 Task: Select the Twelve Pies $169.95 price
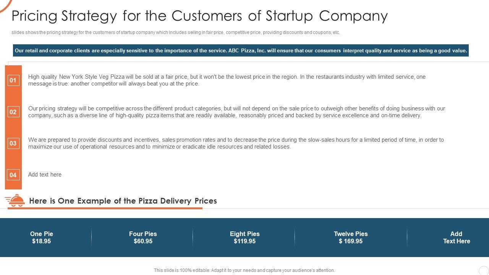coord(350,238)
